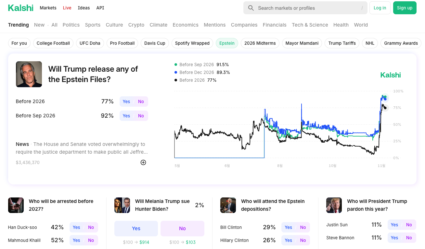Open the Politics category tab
The height and width of the screenshot is (249, 425).
pyautogui.click(x=71, y=25)
